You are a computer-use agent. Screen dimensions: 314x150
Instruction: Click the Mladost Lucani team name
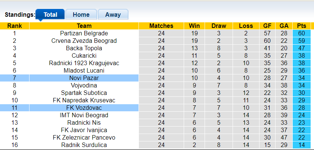(84, 70)
